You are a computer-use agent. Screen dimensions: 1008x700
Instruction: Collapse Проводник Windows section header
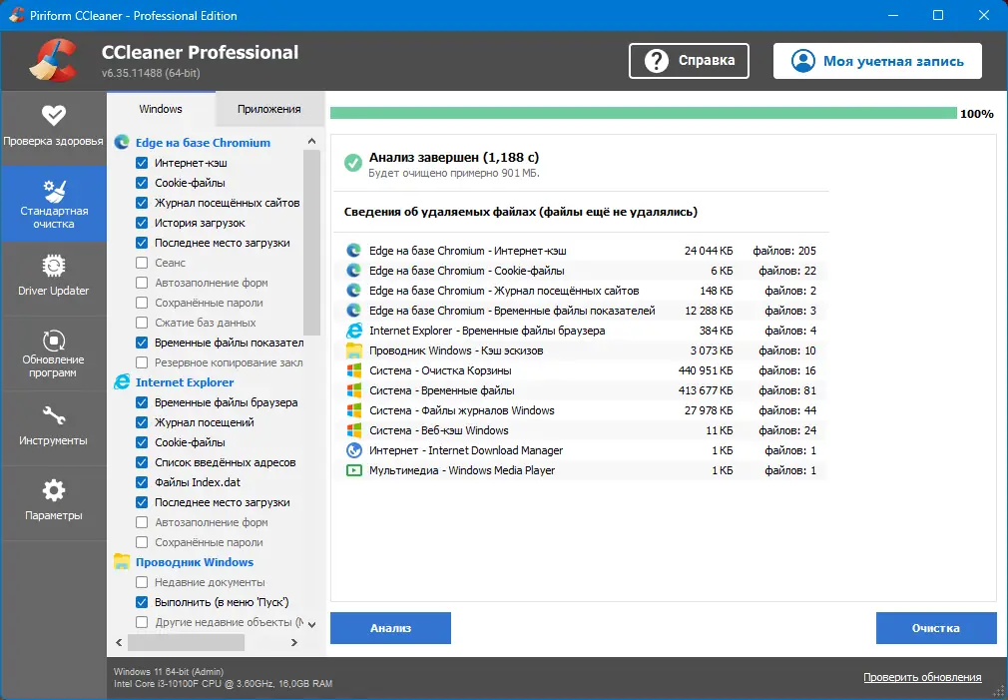[195, 561]
